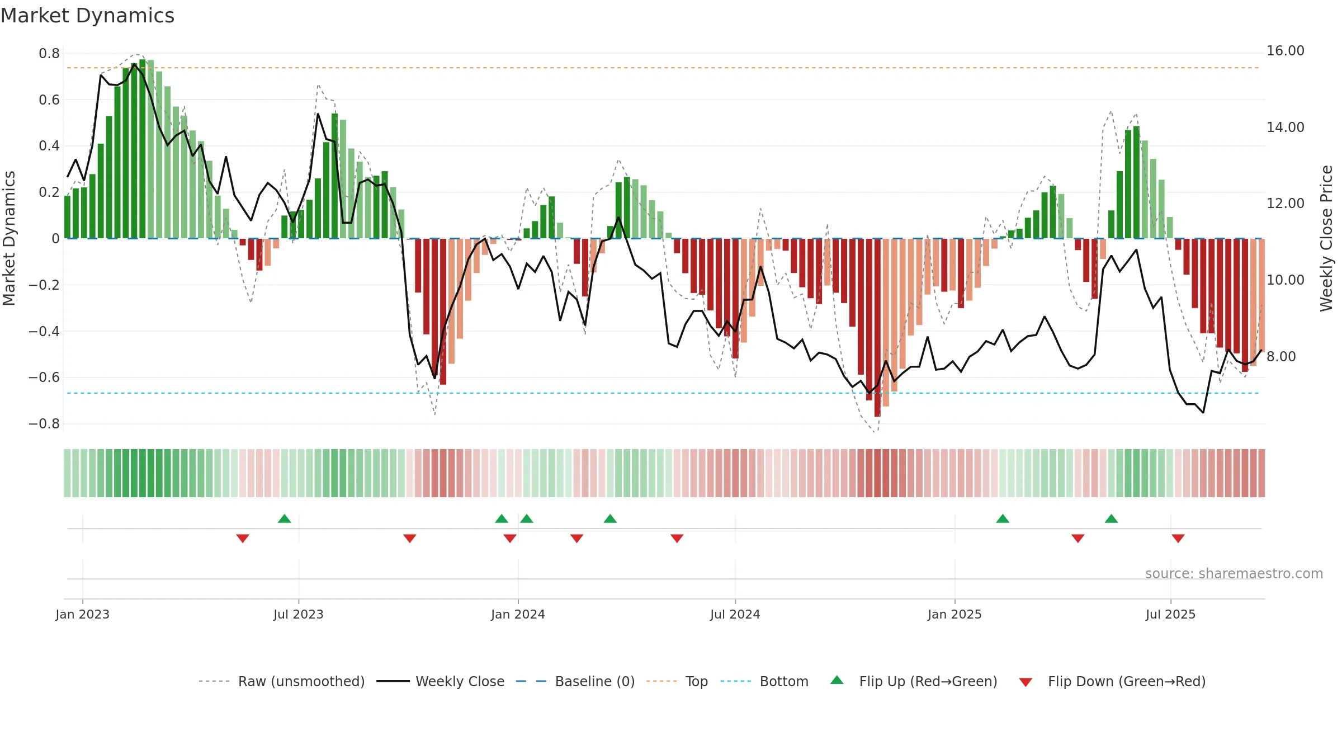Screen dimensions: 1342x755
Task: Click the Jul 2023 x-axis label
Action: click(299, 614)
